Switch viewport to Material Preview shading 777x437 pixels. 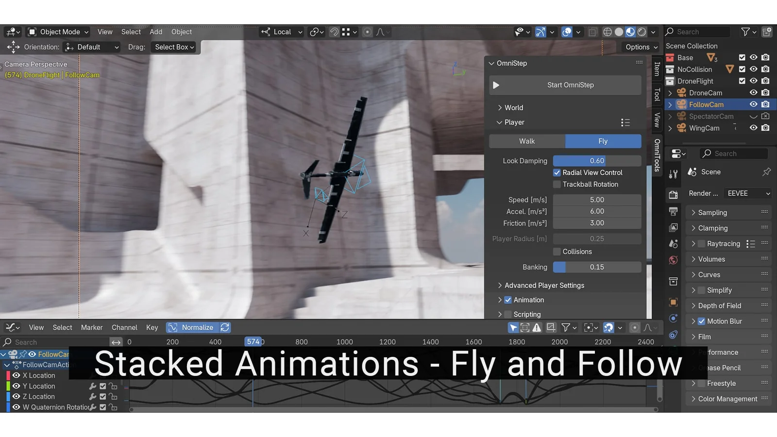(x=630, y=32)
